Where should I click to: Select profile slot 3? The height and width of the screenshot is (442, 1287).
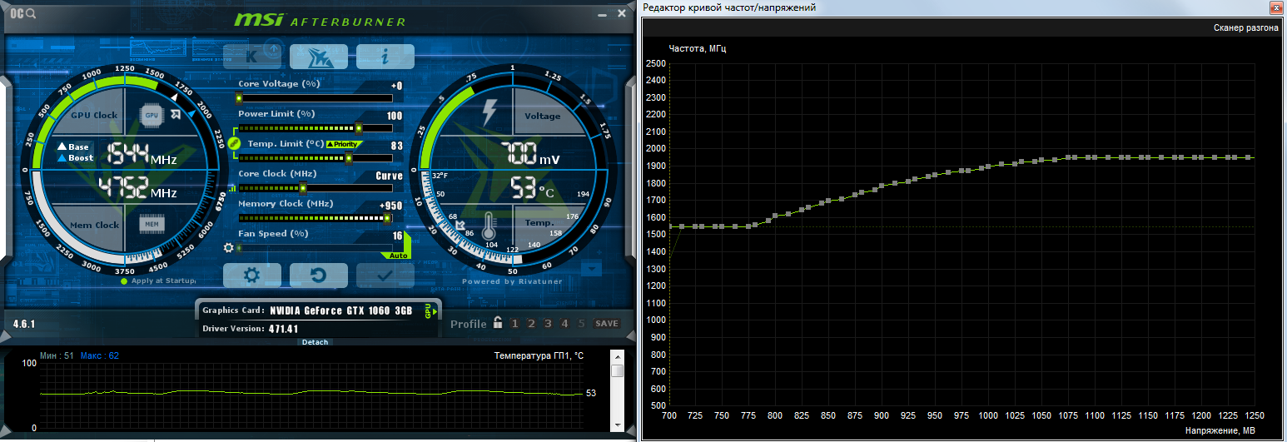coord(548,323)
